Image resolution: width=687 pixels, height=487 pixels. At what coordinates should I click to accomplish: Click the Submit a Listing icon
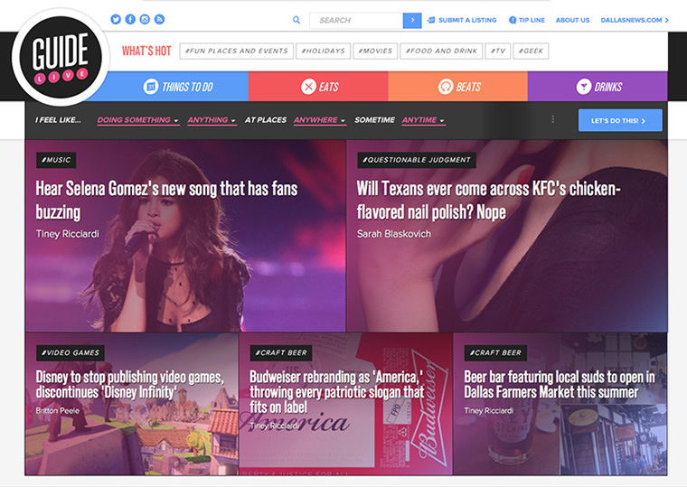click(431, 20)
